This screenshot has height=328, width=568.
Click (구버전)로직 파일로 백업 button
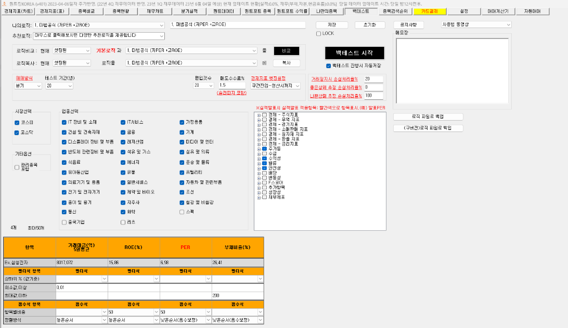coord(428,128)
